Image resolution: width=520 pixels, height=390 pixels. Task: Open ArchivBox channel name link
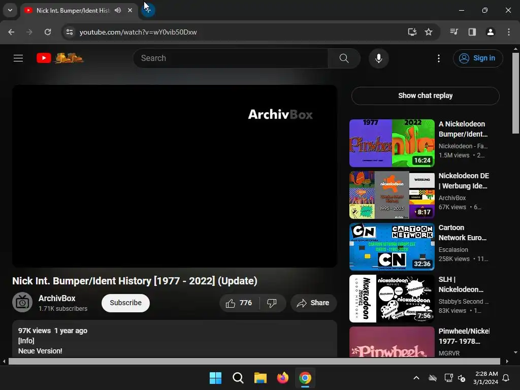(x=57, y=298)
